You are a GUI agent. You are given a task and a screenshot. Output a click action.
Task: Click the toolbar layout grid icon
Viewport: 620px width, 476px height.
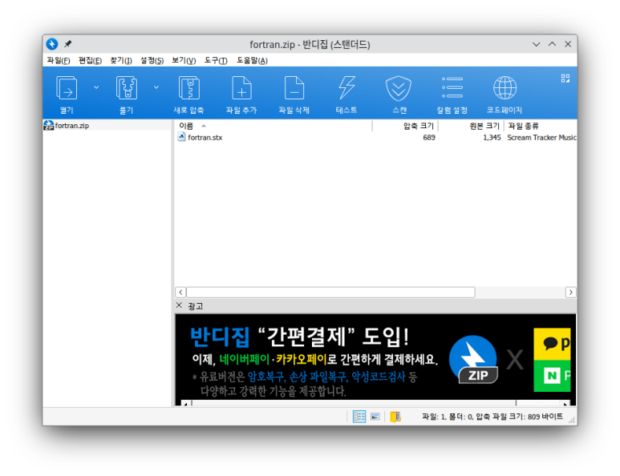coord(565,79)
